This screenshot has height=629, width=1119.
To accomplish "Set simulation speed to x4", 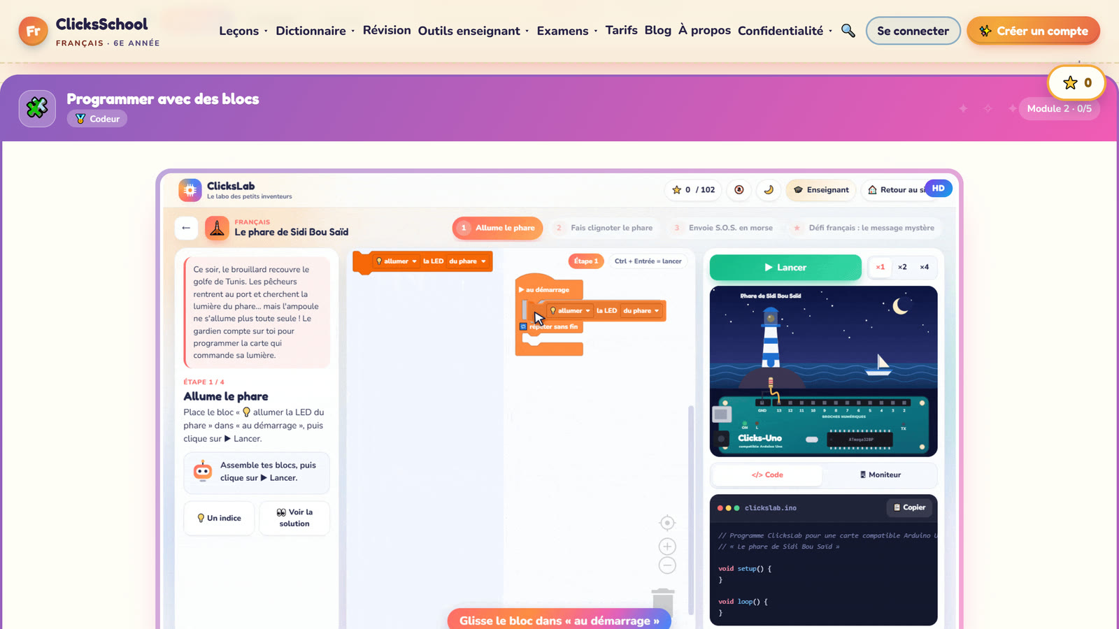I will tap(925, 267).
